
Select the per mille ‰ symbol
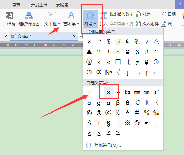[x=156, y=113]
